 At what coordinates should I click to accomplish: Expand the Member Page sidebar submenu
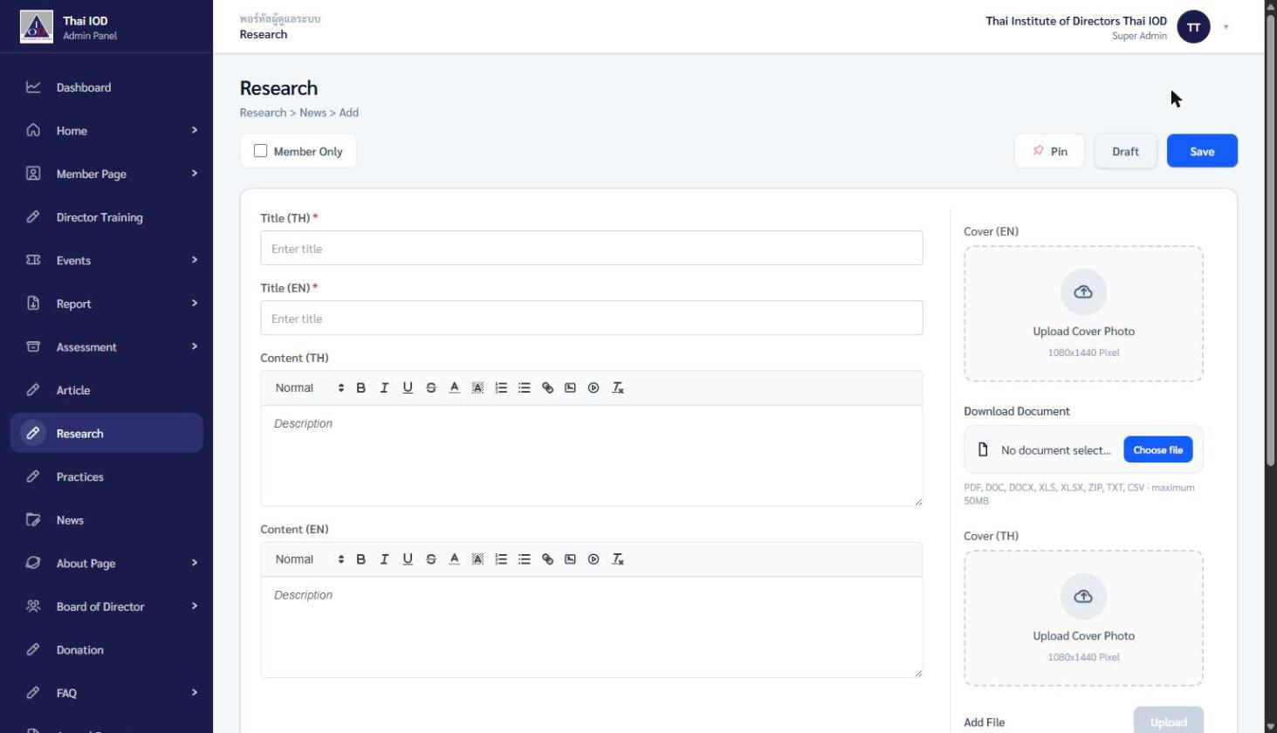(x=194, y=174)
